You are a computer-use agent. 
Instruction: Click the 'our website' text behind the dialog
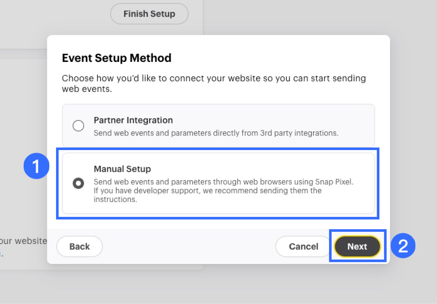(x=23, y=241)
